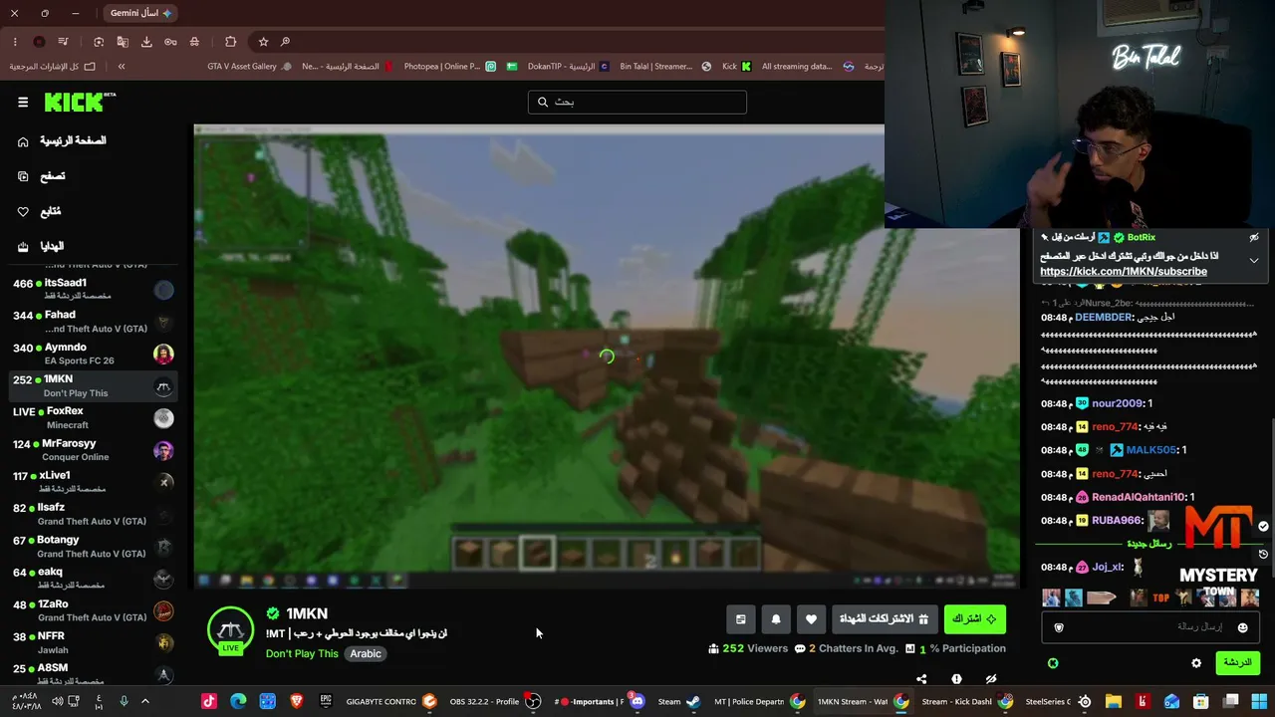Viewport: 1275px width, 717px height.
Task: Click the share icon below the subscribe row
Action: pos(921,679)
